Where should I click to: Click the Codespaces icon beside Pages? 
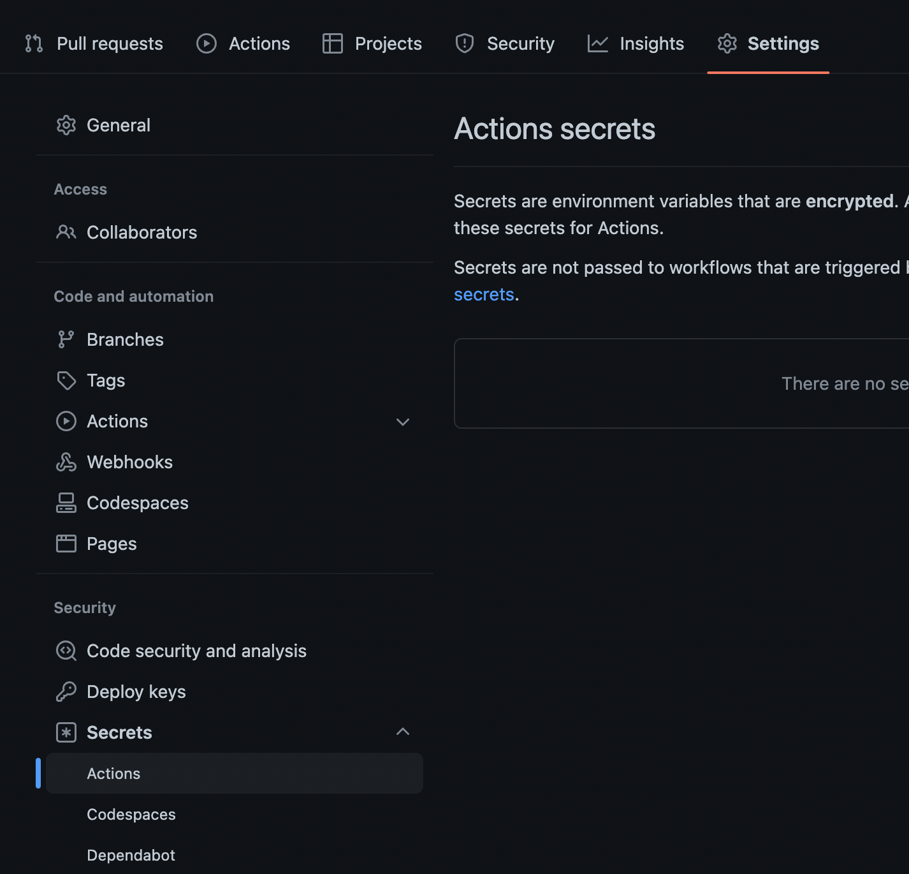(x=66, y=503)
